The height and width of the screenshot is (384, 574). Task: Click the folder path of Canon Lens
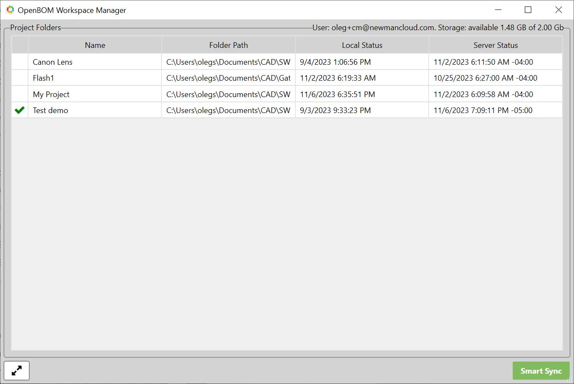click(228, 62)
